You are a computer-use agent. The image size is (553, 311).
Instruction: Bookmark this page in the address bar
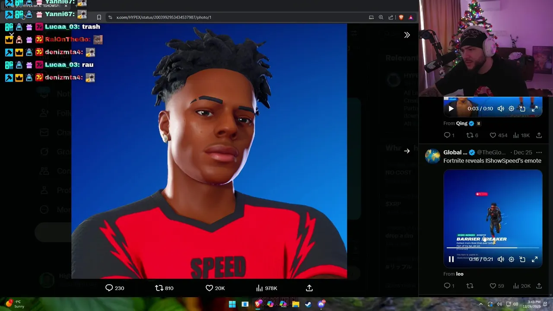pos(99,17)
